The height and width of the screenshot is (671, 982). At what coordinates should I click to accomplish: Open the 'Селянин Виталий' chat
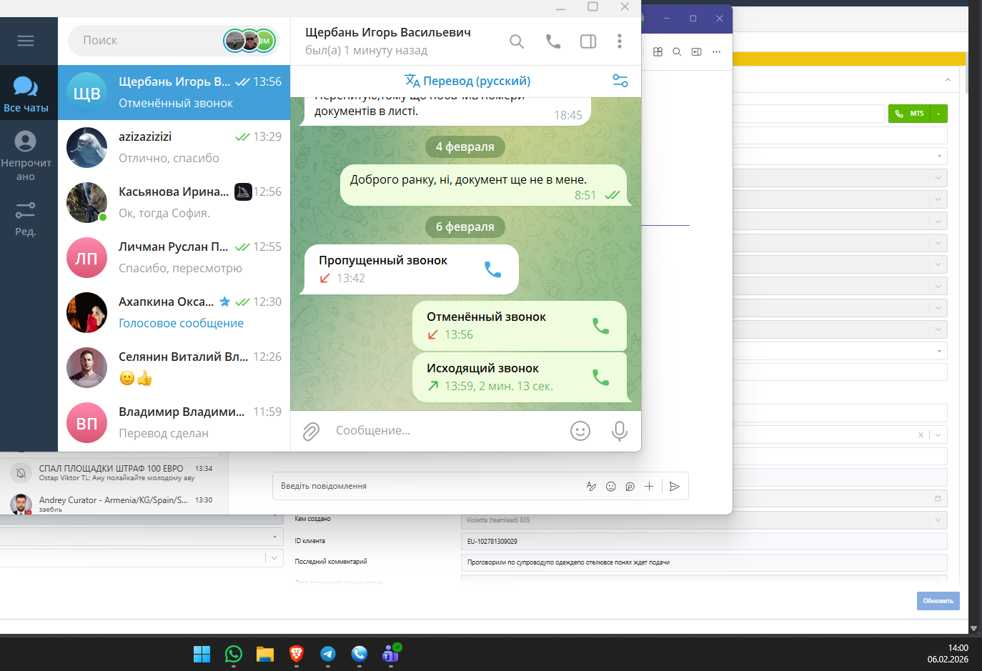tap(174, 367)
